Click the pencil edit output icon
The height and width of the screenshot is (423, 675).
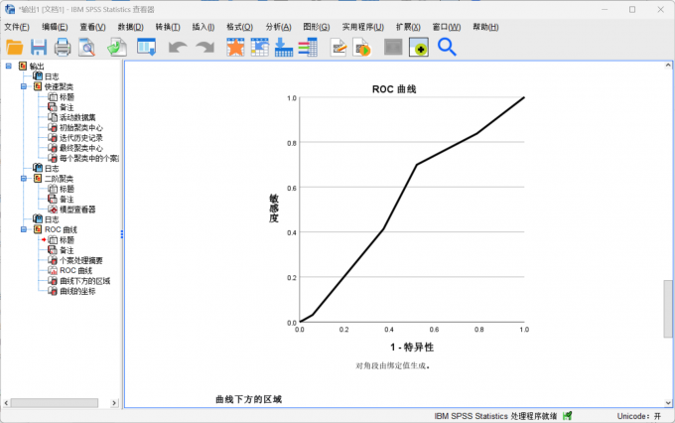tap(338, 47)
